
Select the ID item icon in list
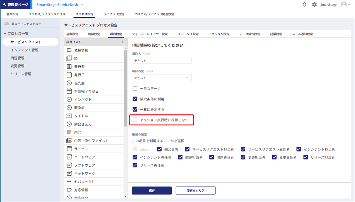coord(69,58)
